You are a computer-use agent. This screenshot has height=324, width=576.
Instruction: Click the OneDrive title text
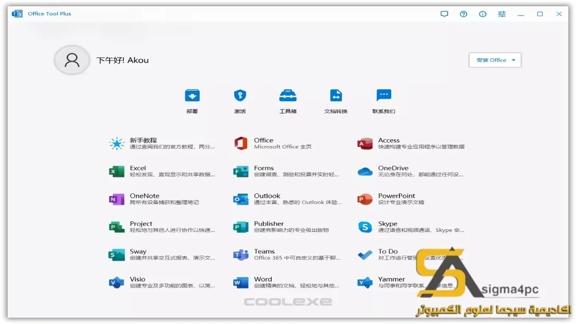point(393,168)
